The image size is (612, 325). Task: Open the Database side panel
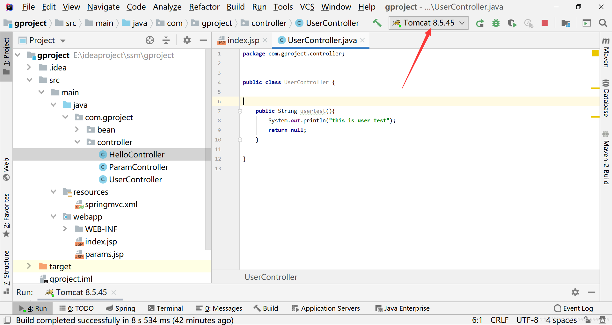tap(606, 98)
